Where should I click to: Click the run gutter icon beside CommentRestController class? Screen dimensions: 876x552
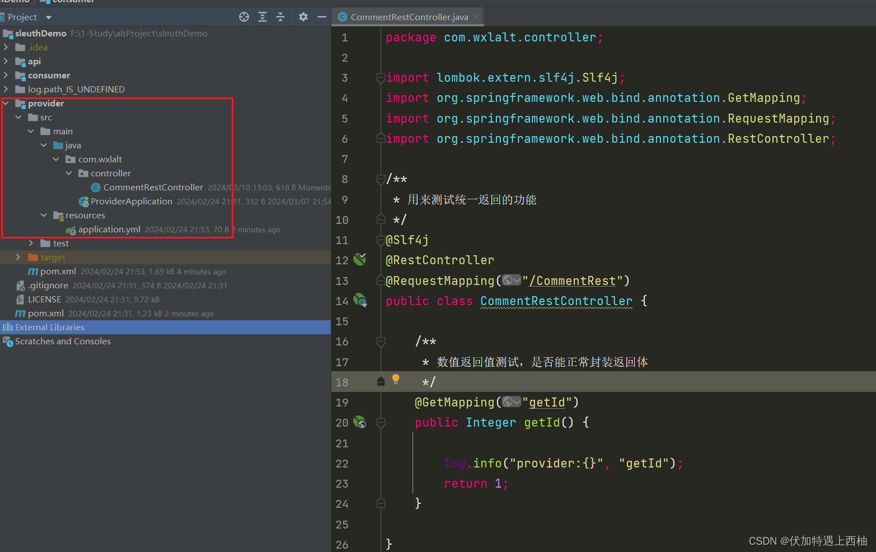[x=360, y=301]
